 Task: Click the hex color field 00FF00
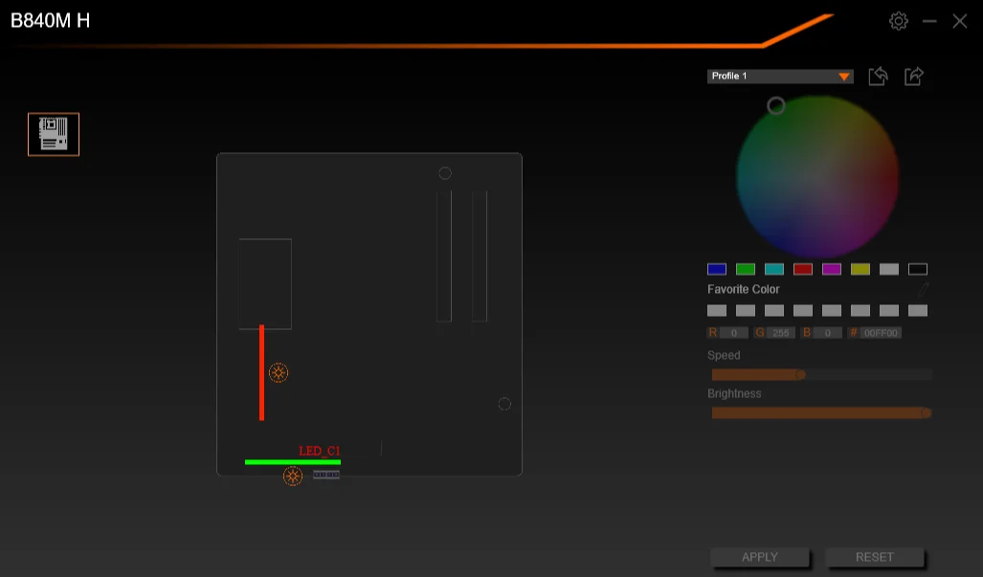pyautogui.click(x=881, y=333)
